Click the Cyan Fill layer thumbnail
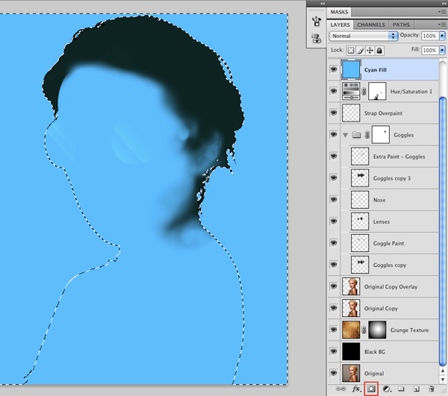 point(351,69)
